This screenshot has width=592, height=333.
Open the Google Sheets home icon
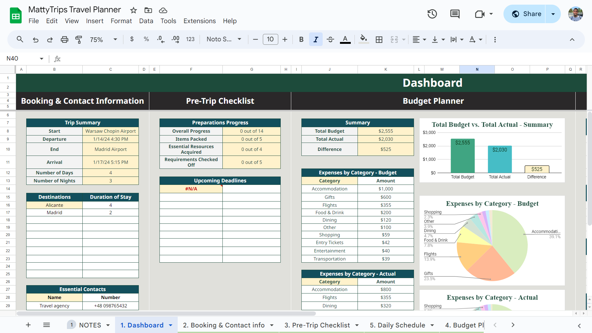pos(15,15)
